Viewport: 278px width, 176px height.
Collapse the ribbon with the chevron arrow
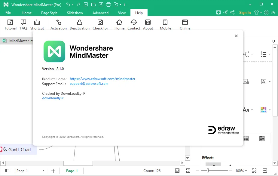point(273,12)
